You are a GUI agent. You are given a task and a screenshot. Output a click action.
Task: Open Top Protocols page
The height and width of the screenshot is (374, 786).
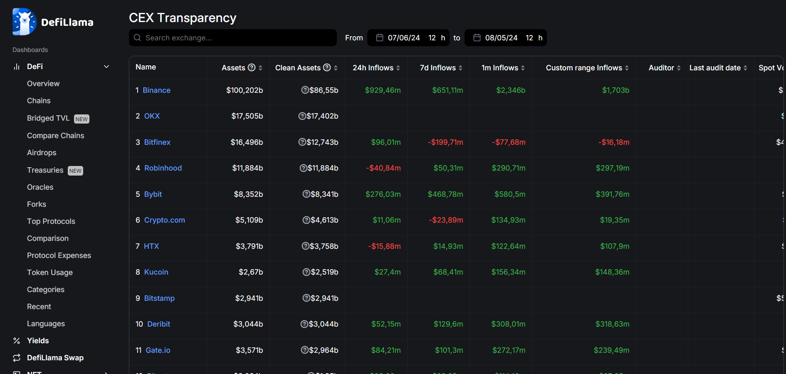(51, 221)
